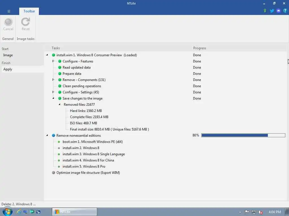Viewport: 289px width, 216px height.
Task: Expand the Configure - Settings (45) node
Action: pos(53,92)
